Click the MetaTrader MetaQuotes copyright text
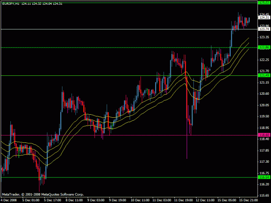The height and width of the screenshot is (203, 271). [43, 194]
